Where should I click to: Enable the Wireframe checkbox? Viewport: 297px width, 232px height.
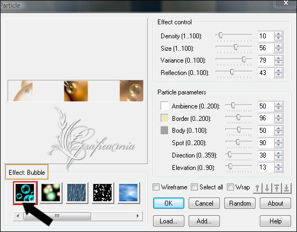156,187
